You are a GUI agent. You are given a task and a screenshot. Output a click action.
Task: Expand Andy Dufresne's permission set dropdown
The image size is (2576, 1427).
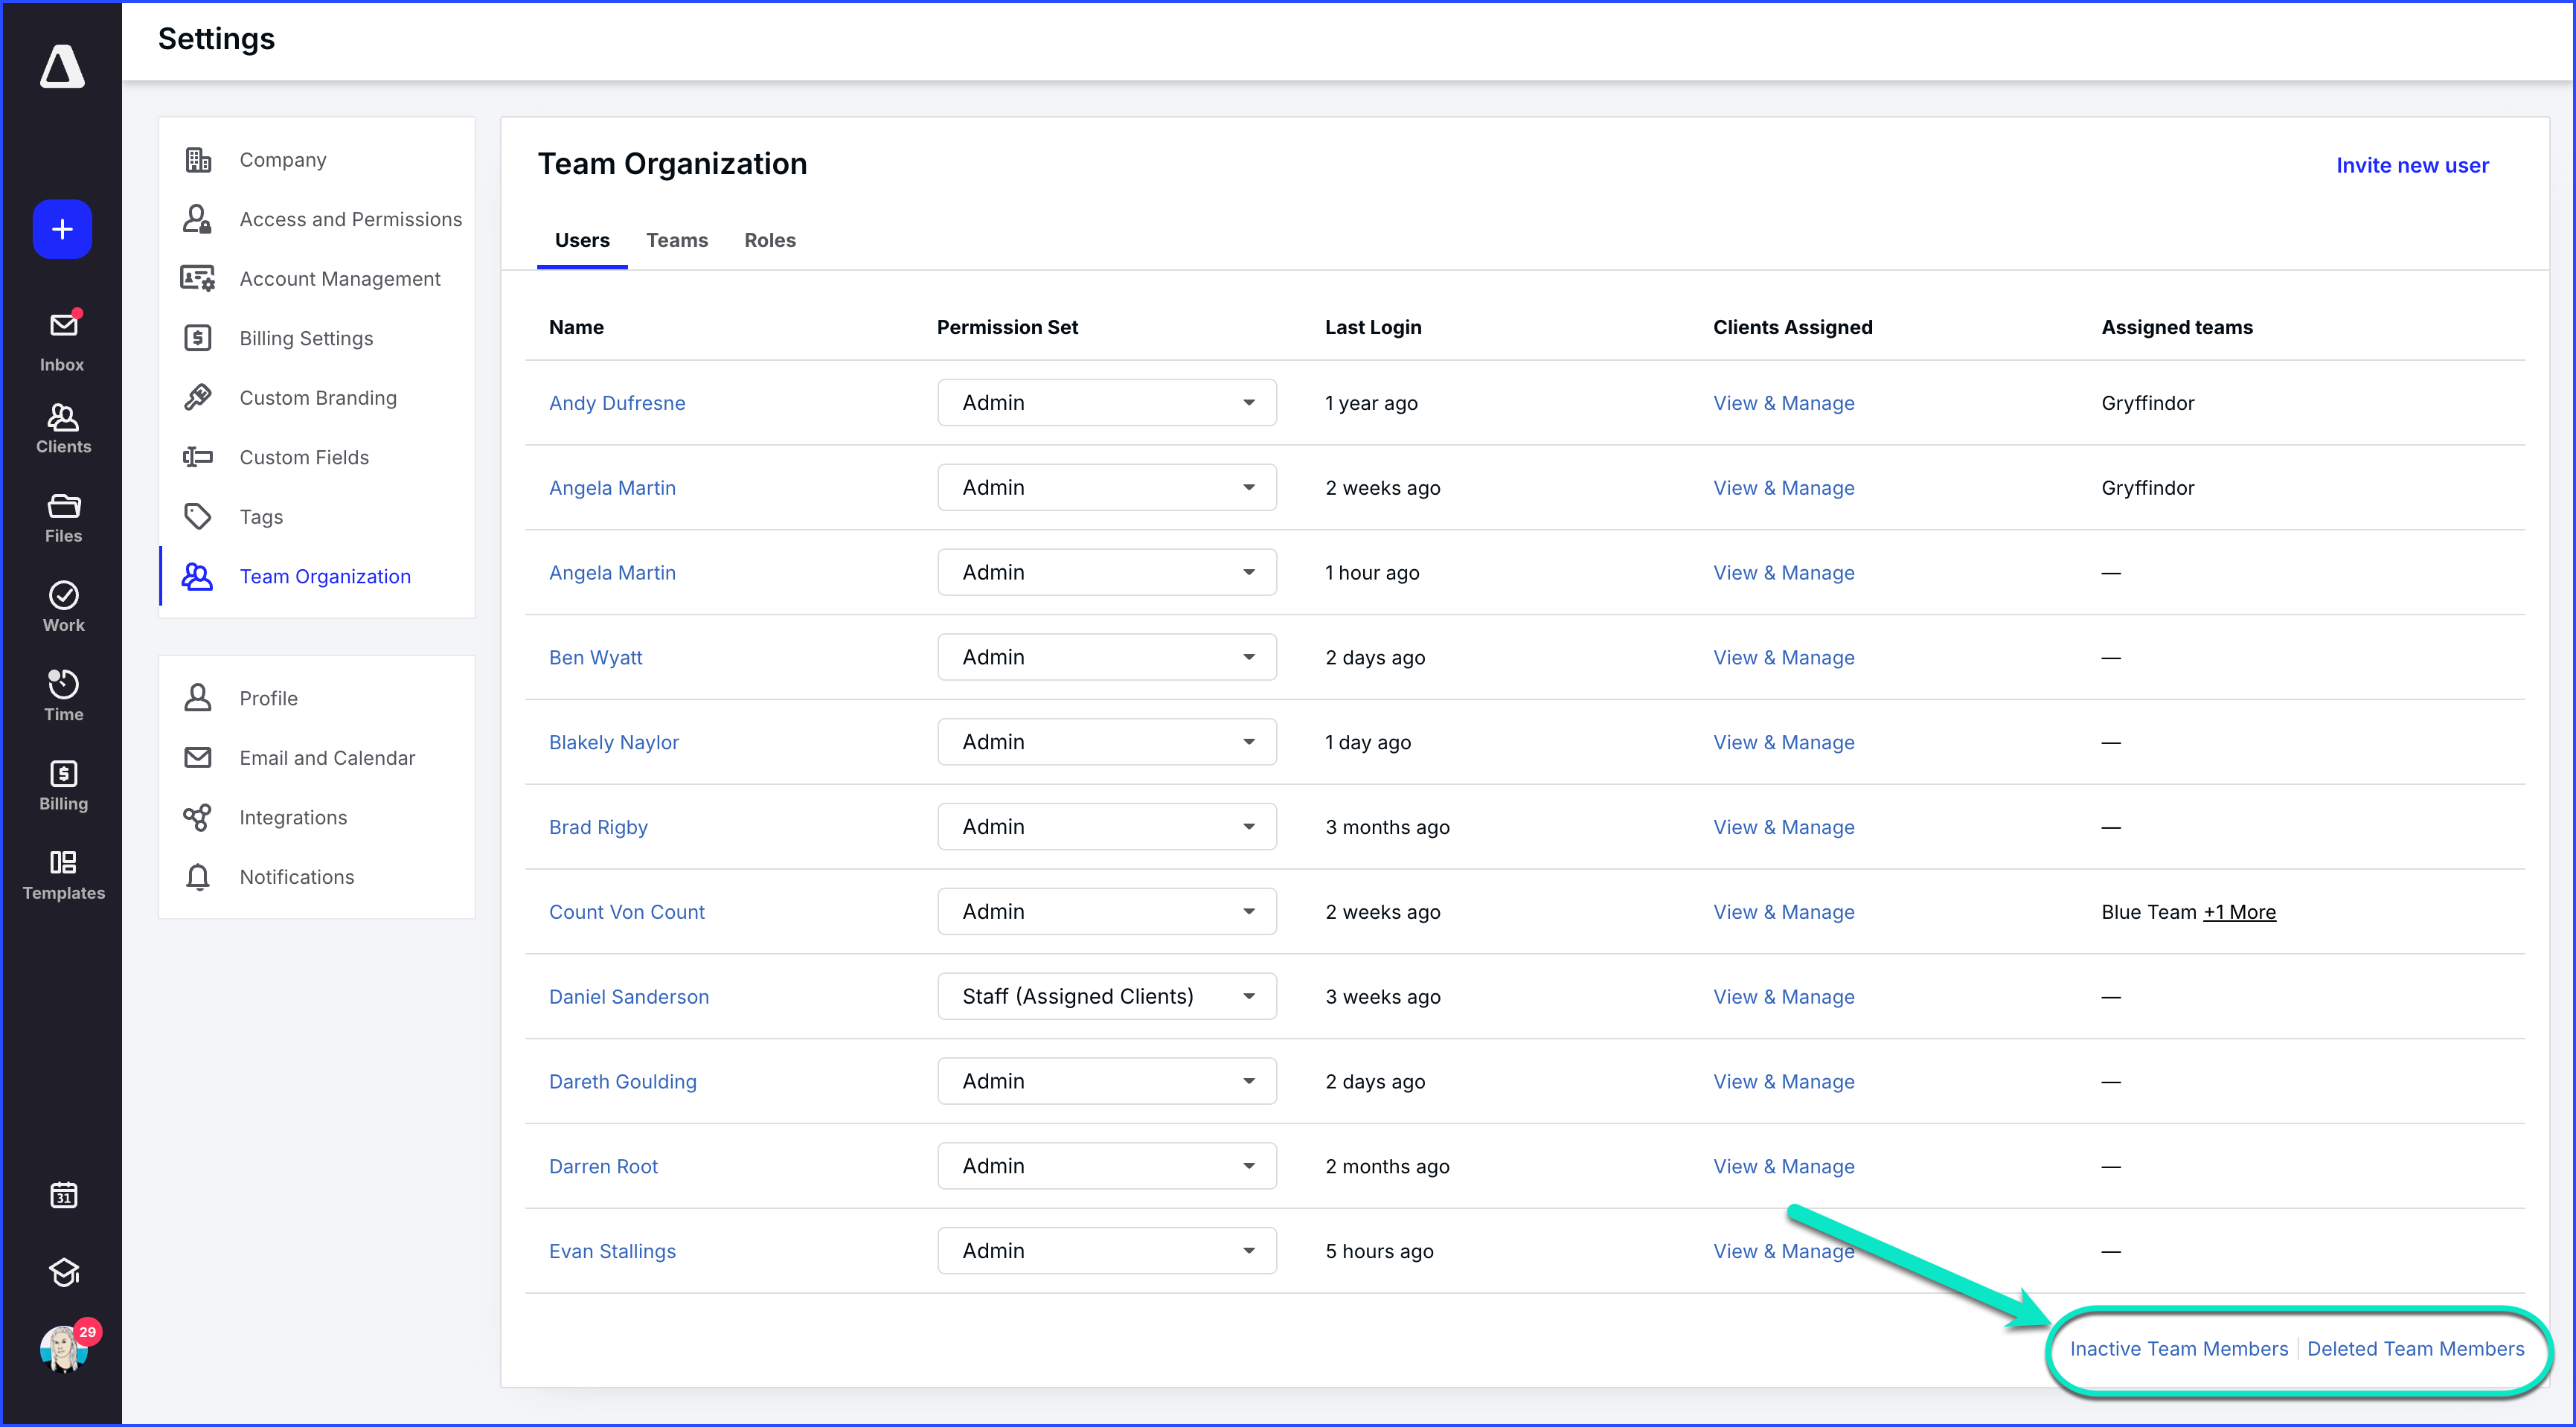coord(1106,402)
